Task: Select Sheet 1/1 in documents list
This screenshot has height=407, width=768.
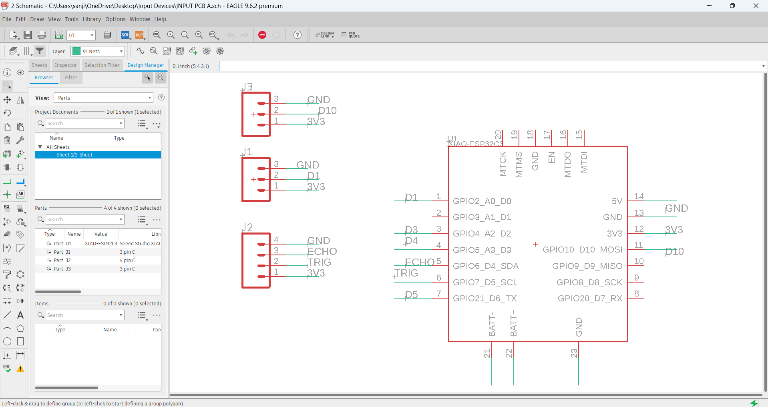Action: tap(98, 154)
